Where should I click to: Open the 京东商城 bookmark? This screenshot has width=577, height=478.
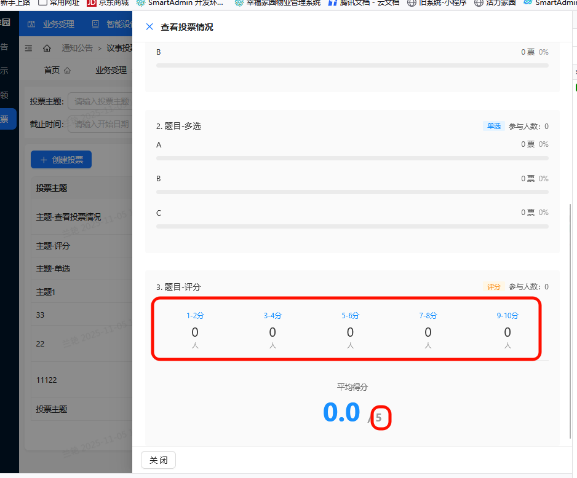coord(108,2)
